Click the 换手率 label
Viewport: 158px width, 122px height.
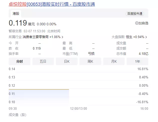click(x=14, y=54)
